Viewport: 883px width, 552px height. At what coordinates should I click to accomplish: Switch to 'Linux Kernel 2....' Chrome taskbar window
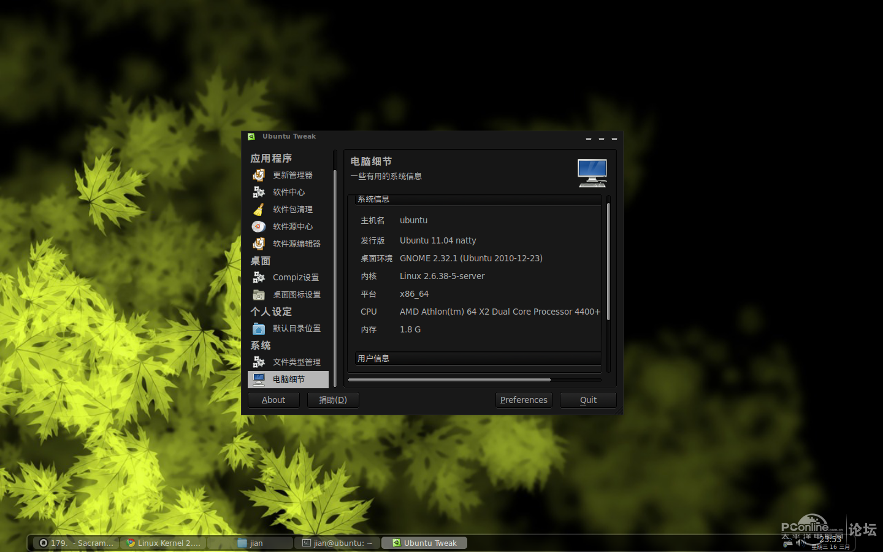164,543
